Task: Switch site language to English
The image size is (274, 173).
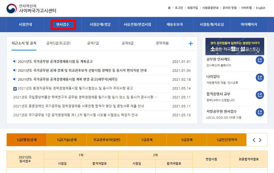Action: pyautogui.click(x=261, y=8)
